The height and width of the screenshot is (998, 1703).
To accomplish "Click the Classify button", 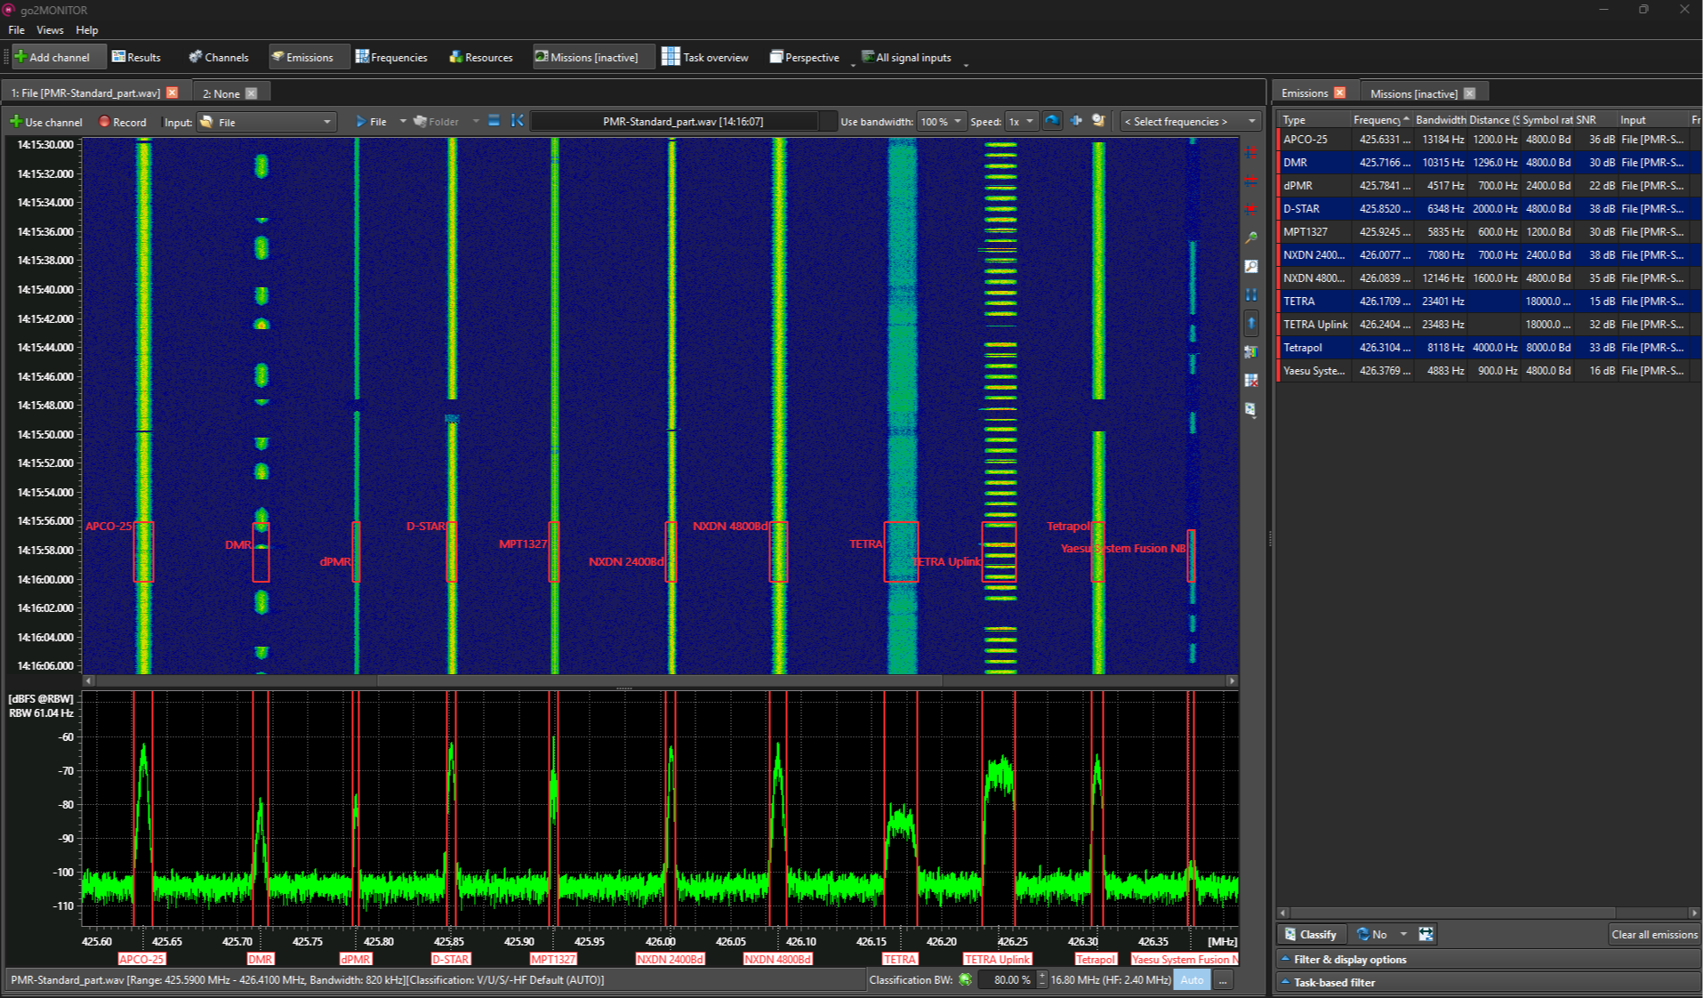I will 1311,934.
